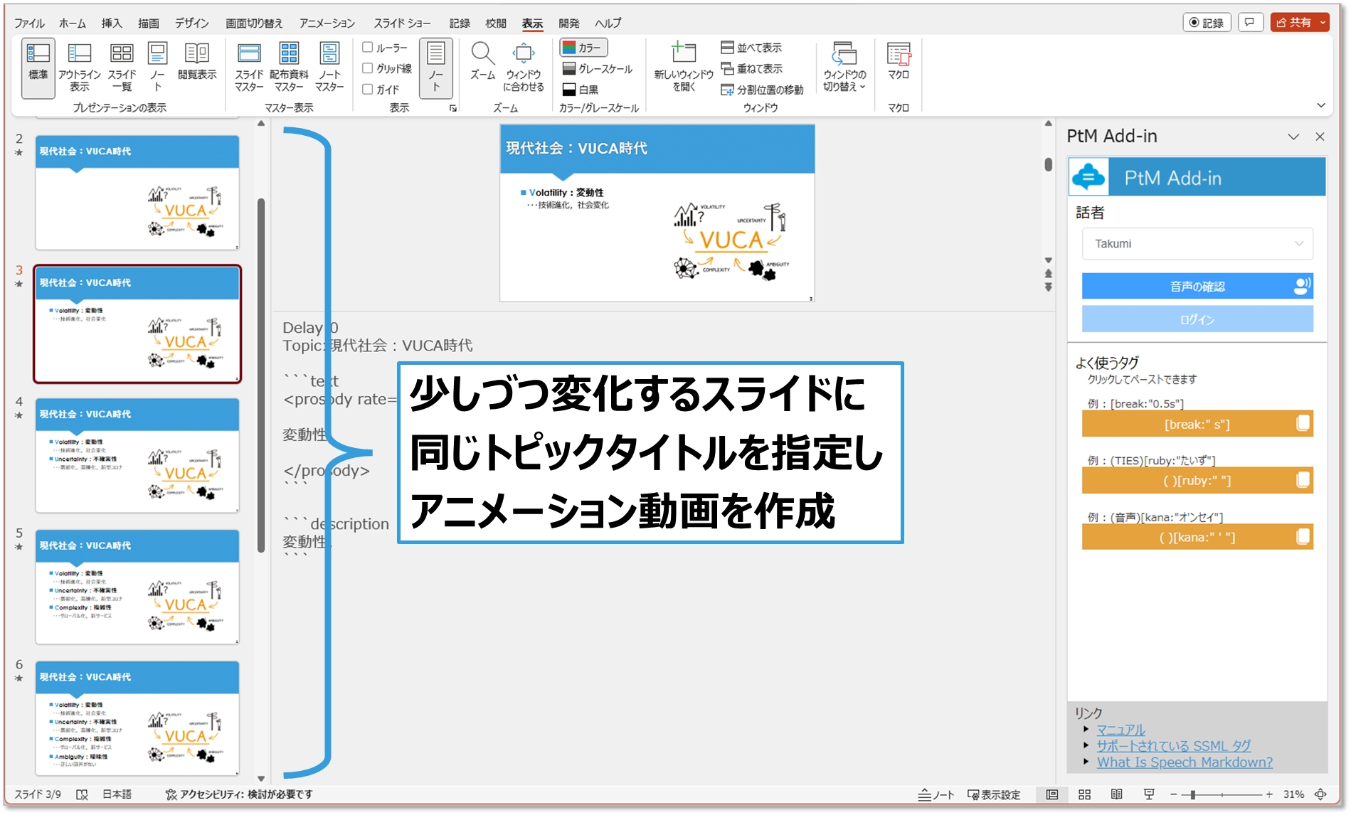Image resolution: width=1351 pixels, height=815 pixels.
Task: Click Reading View icon in status bar
Action: [x=1116, y=794]
